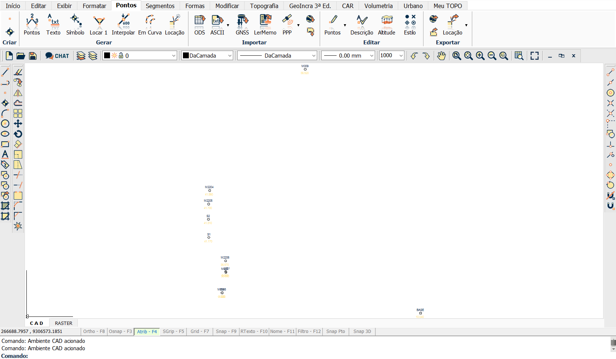Enable Grid - F7 display

[199, 331]
